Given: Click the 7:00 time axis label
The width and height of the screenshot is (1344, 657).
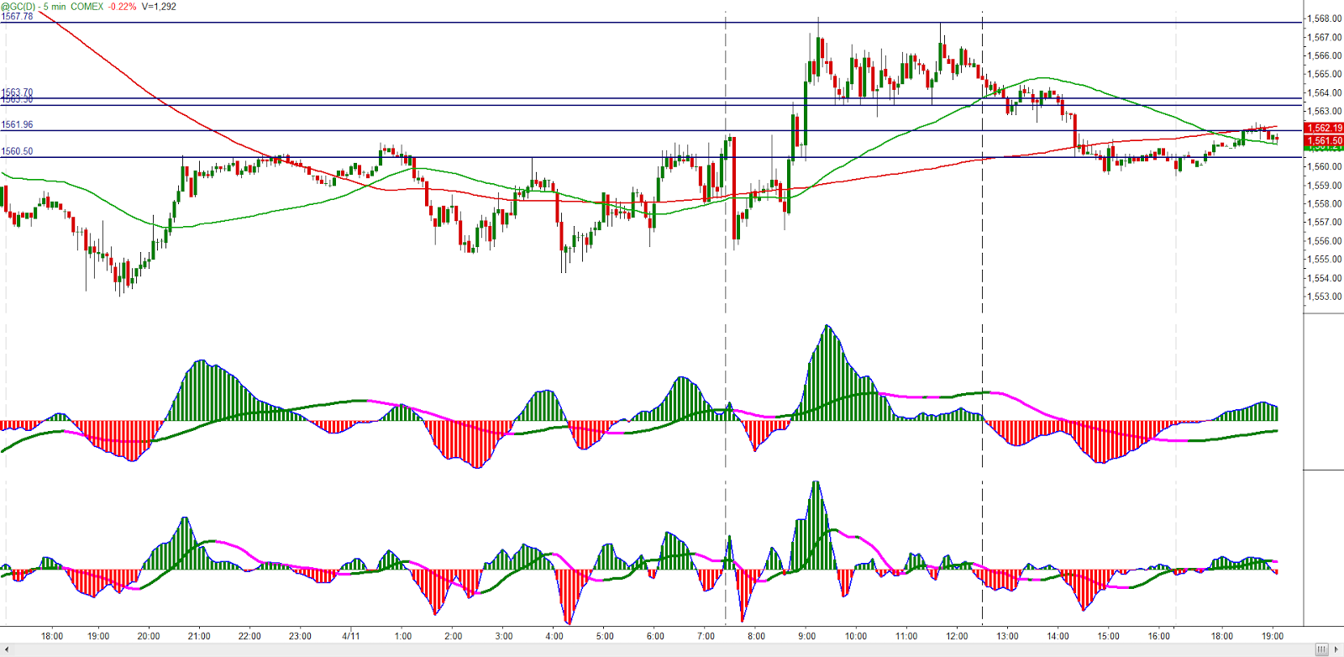Looking at the screenshot, I should (x=706, y=636).
